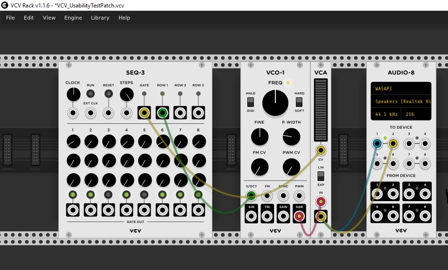Click FROM DEVICE output jack 6
Screen dimensions: 448x270
pos(393,216)
